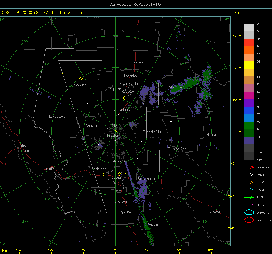
Task: Click the yellow diamond marker near Cochrane
Action: click(103, 175)
